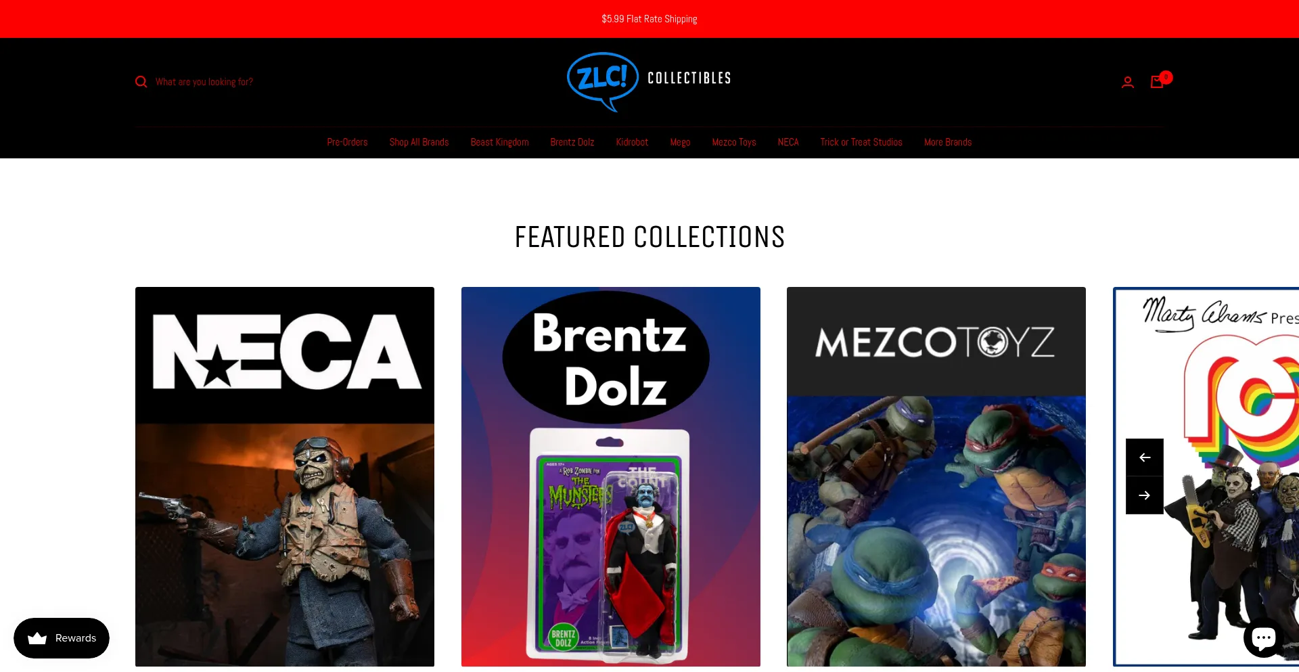Open the Brentz Dolz collection card

(x=611, y=476)
